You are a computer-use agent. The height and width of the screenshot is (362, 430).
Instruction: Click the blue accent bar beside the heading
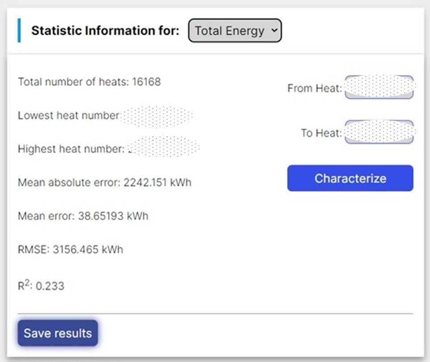pyautogui.click(x=19, y=31)
